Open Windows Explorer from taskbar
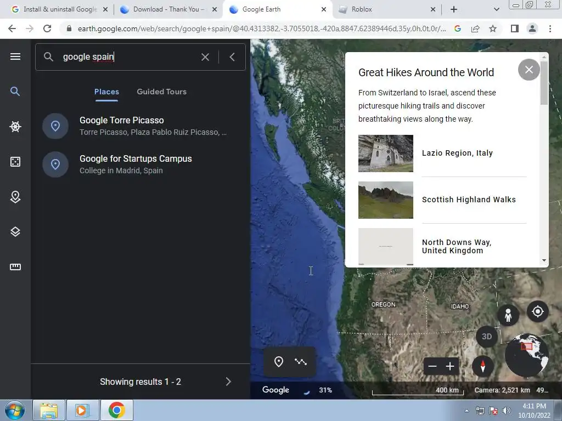Viewport: 562px width, 421px height. (49, 410)
